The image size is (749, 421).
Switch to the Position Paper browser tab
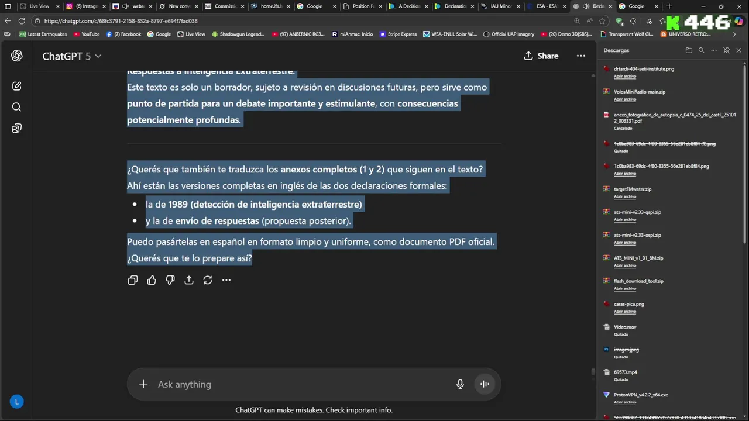click(x=363, y=6)
